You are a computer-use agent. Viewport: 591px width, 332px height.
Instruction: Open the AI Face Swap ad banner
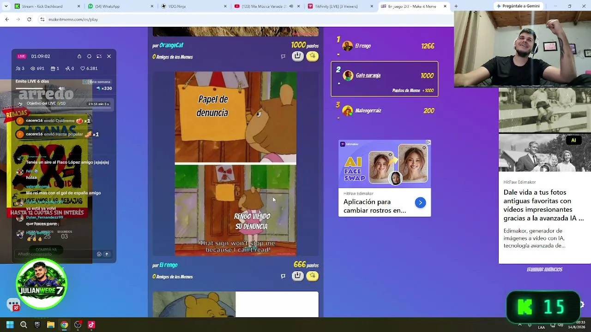point(385,164)
